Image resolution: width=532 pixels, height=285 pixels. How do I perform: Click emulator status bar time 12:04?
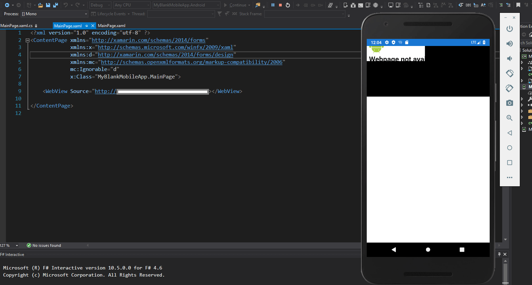click(376, 43)
